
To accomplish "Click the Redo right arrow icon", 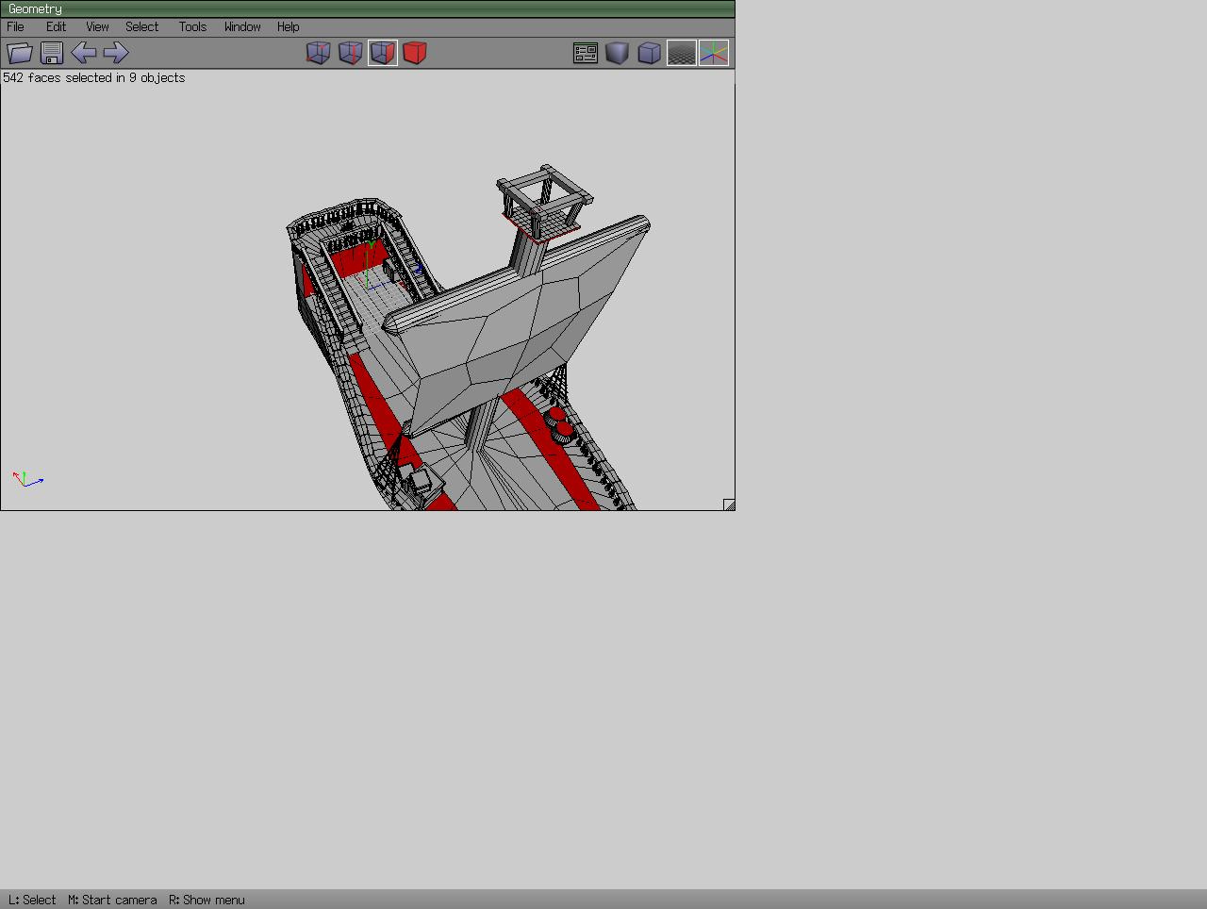I will [x=116, y=53].
